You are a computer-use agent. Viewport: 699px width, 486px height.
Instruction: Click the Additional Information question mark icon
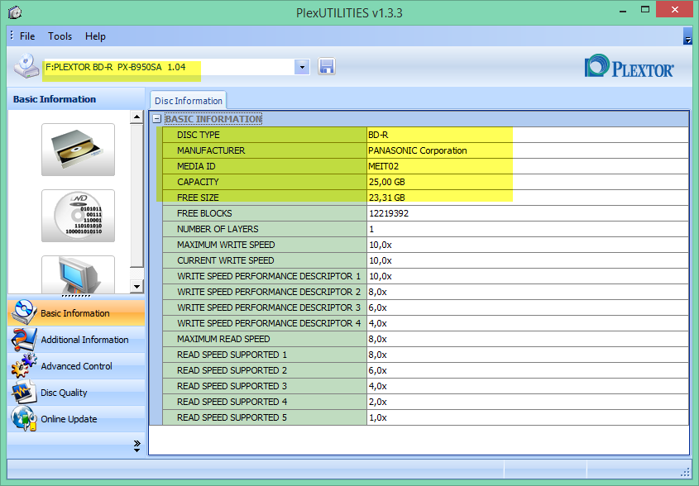[x=24, y=340]
